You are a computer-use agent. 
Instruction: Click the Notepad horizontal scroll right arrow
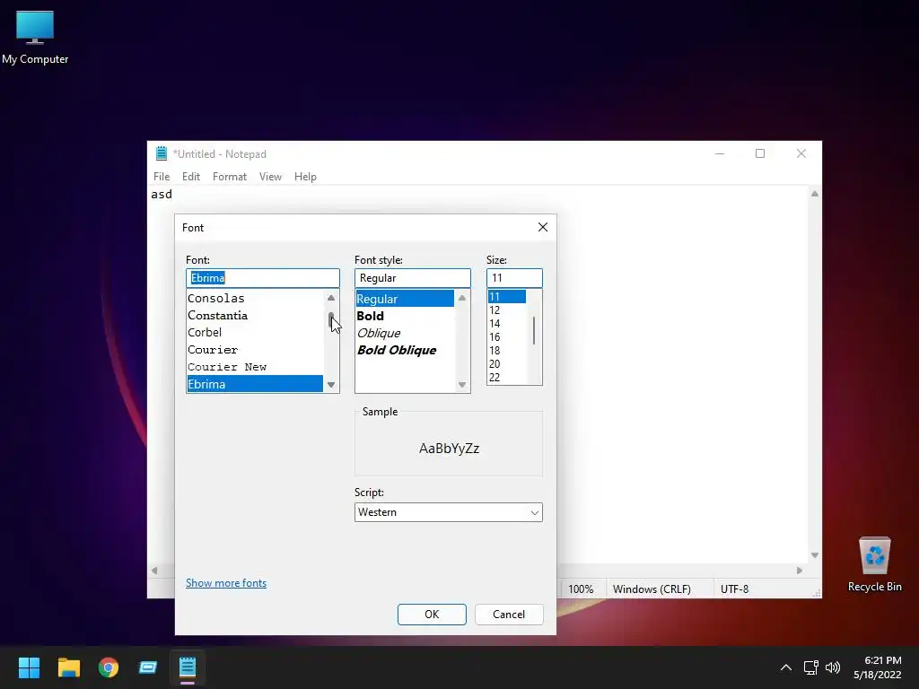point(800,570)
